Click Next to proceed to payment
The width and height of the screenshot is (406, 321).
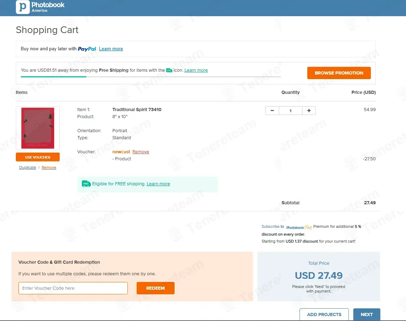(366, 314)
